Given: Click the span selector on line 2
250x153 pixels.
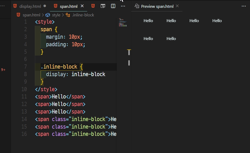Looking at the screenshot, I should 46,29.
